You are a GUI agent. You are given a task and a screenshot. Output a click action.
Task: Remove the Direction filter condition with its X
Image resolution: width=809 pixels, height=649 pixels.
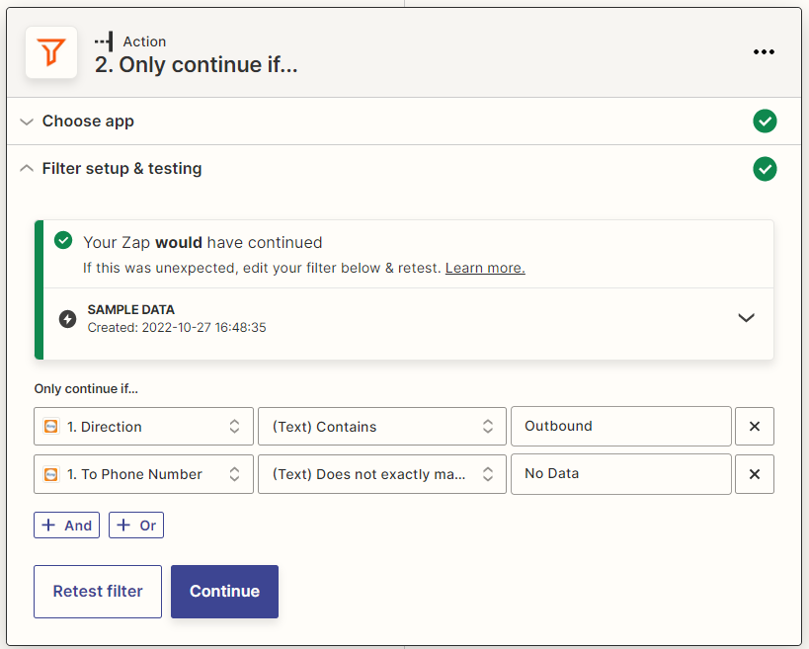coord(754,426)
